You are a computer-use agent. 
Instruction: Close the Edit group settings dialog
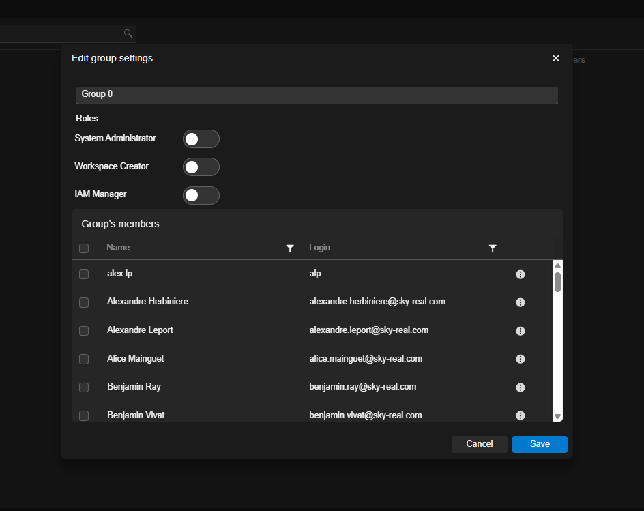pyautogui.click(x=555, y=59)
